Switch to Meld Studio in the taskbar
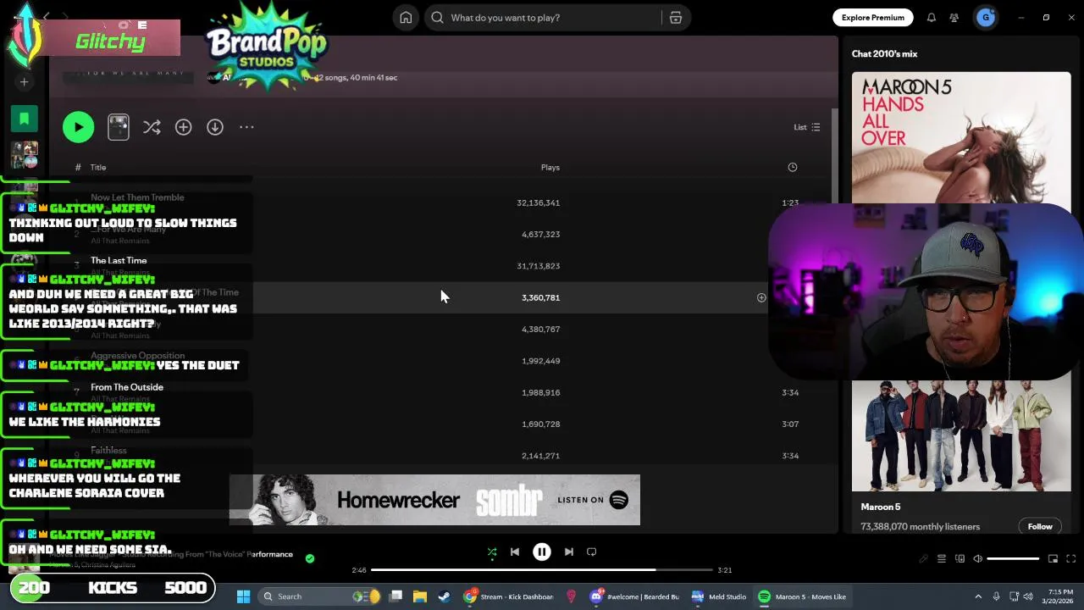This screenshot has height=610, width=1084. tap(719, 596)
